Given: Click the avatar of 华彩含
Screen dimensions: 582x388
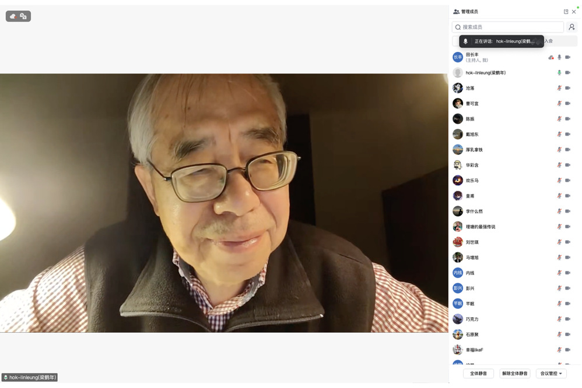Looking at the screenshot, I should pyautogui.click(x=458, y=165).
